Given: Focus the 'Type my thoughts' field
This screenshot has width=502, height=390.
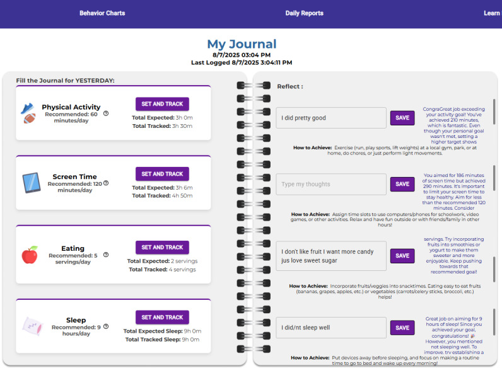Looking at the screenshot, I should coord(331,184).
